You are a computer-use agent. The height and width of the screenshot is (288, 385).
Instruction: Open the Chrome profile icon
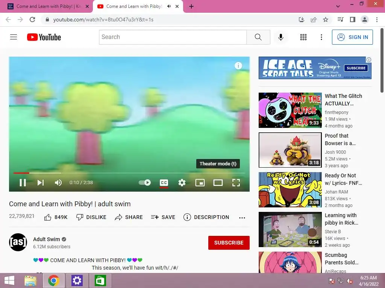coord(365,19)
